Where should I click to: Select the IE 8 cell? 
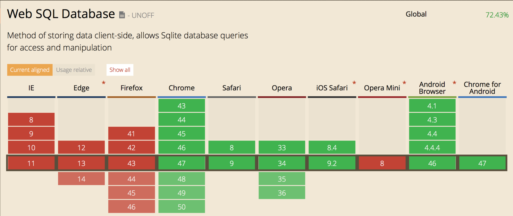[x=31, y=120]
